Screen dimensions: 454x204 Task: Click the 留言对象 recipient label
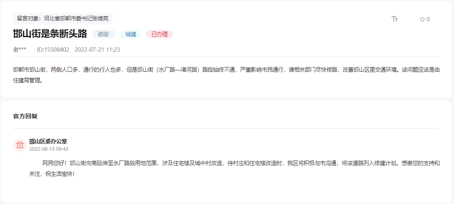pos(63,18)
